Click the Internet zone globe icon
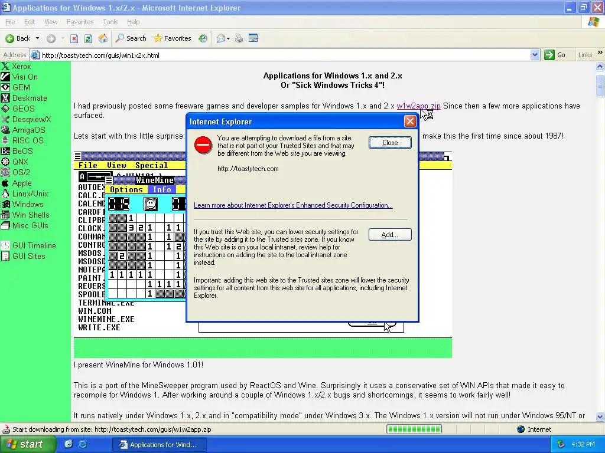The height and width of the screenshot is (453, 605). click(521, 429)
